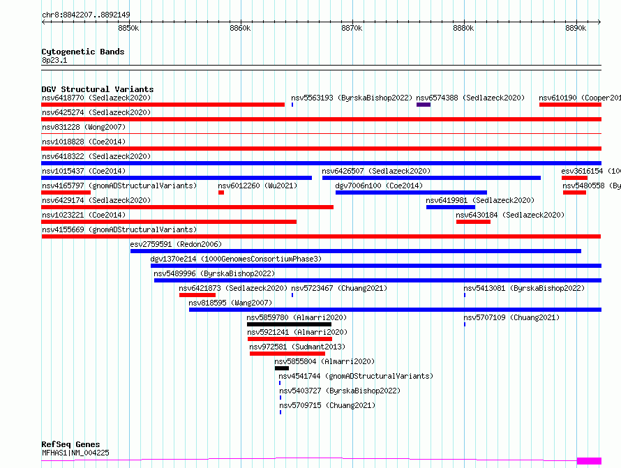Click nsv5859780 (Almarri2020) label
This screenshot has height=468, width=621.
point(297,317)
